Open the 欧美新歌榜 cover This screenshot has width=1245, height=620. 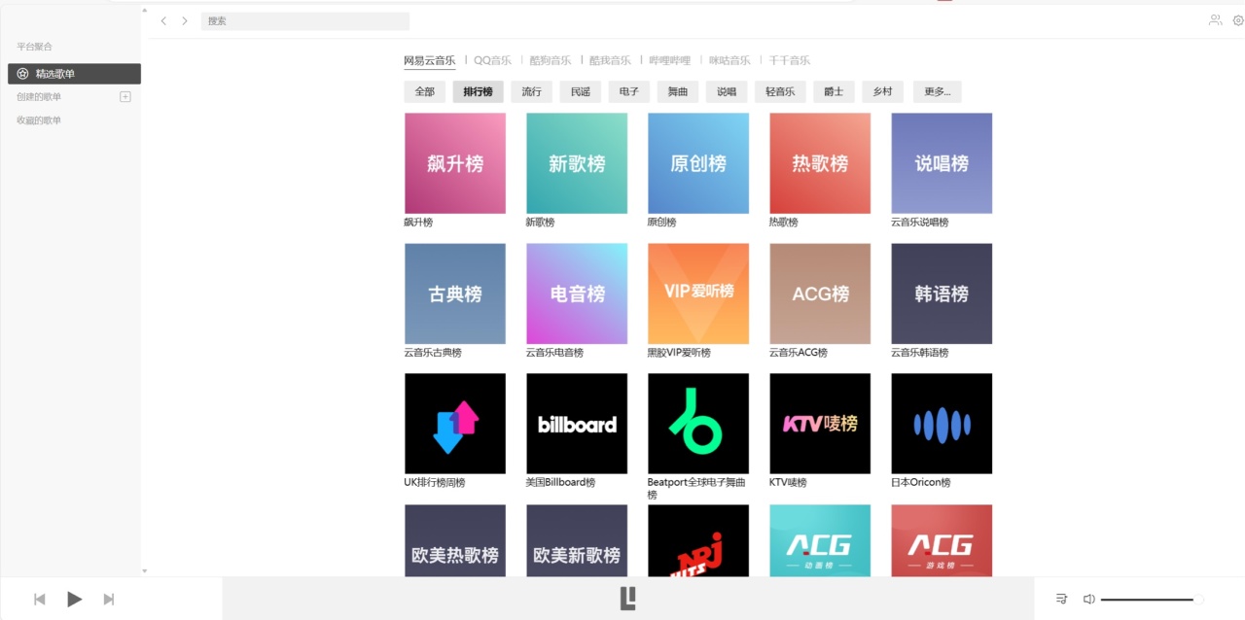577,540
